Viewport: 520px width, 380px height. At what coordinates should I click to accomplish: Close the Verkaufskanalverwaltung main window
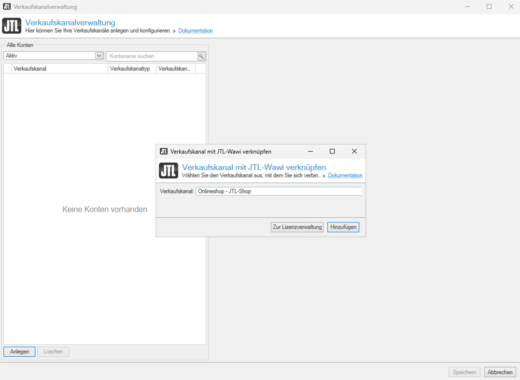[x=511, y=7]
